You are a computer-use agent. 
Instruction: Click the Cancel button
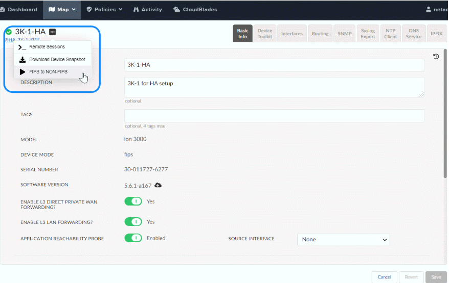click(384, 277)
